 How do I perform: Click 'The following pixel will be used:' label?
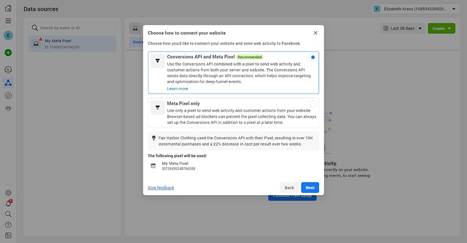pyautogui.click(x=177, y=156)
